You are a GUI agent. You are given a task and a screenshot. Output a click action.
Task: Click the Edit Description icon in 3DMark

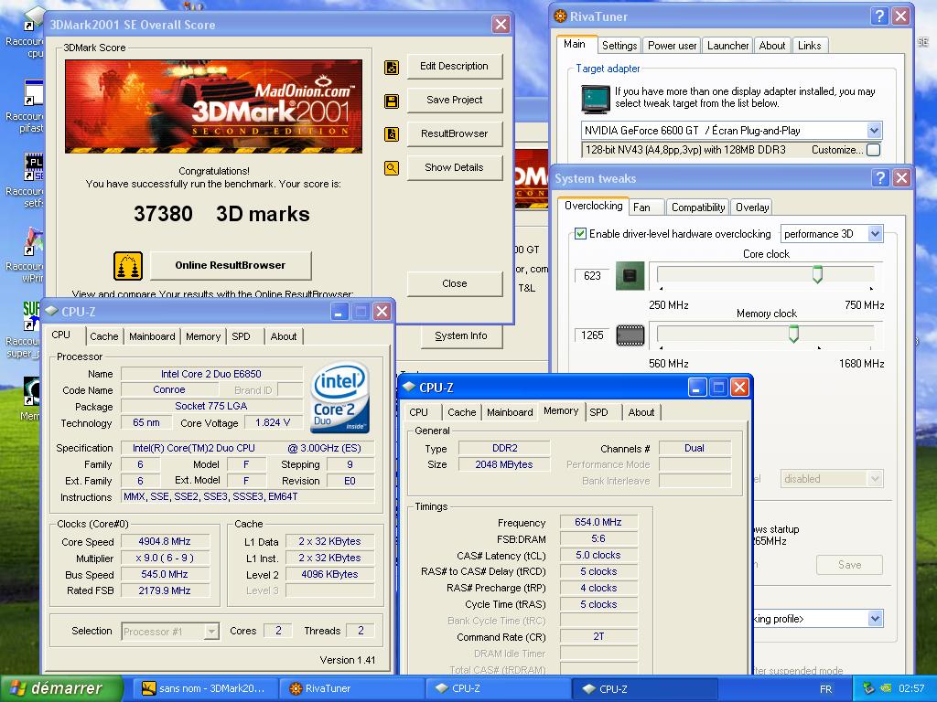(x=392, y=68)
